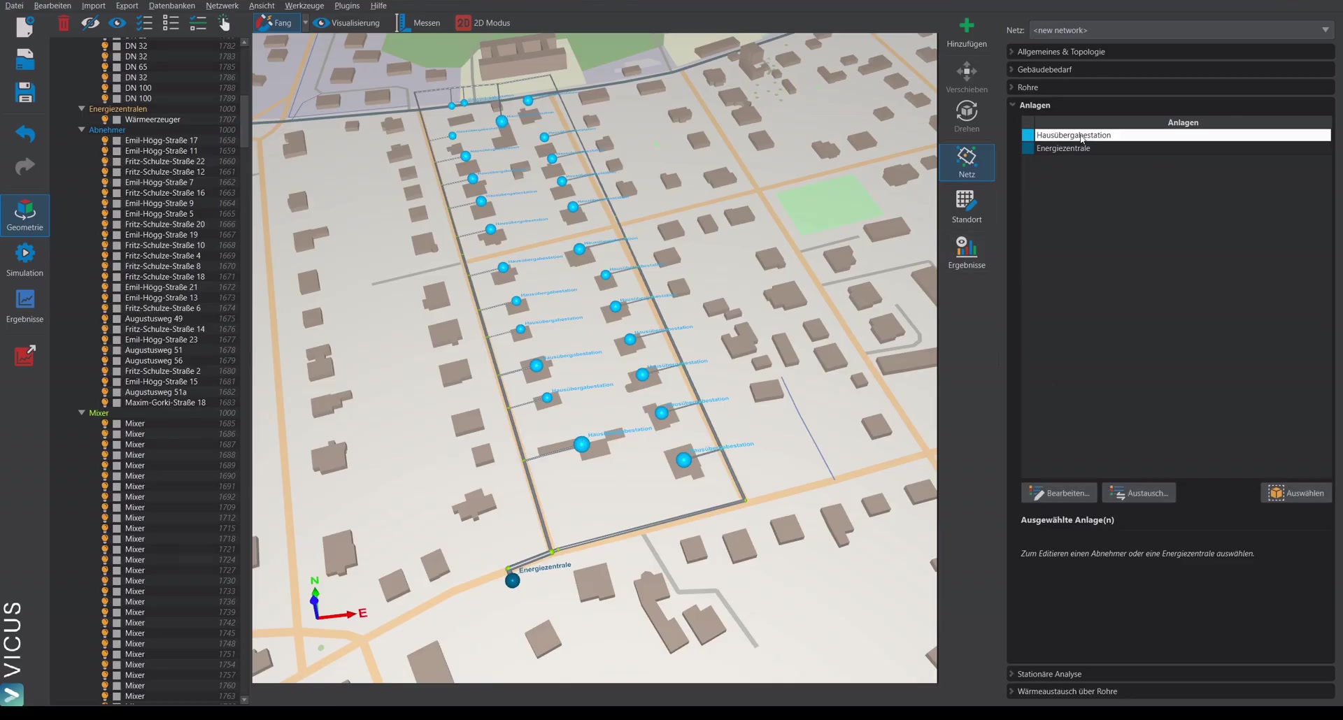Activate the Messen measuring tool

pyautogui.click(x=418, y=23)
